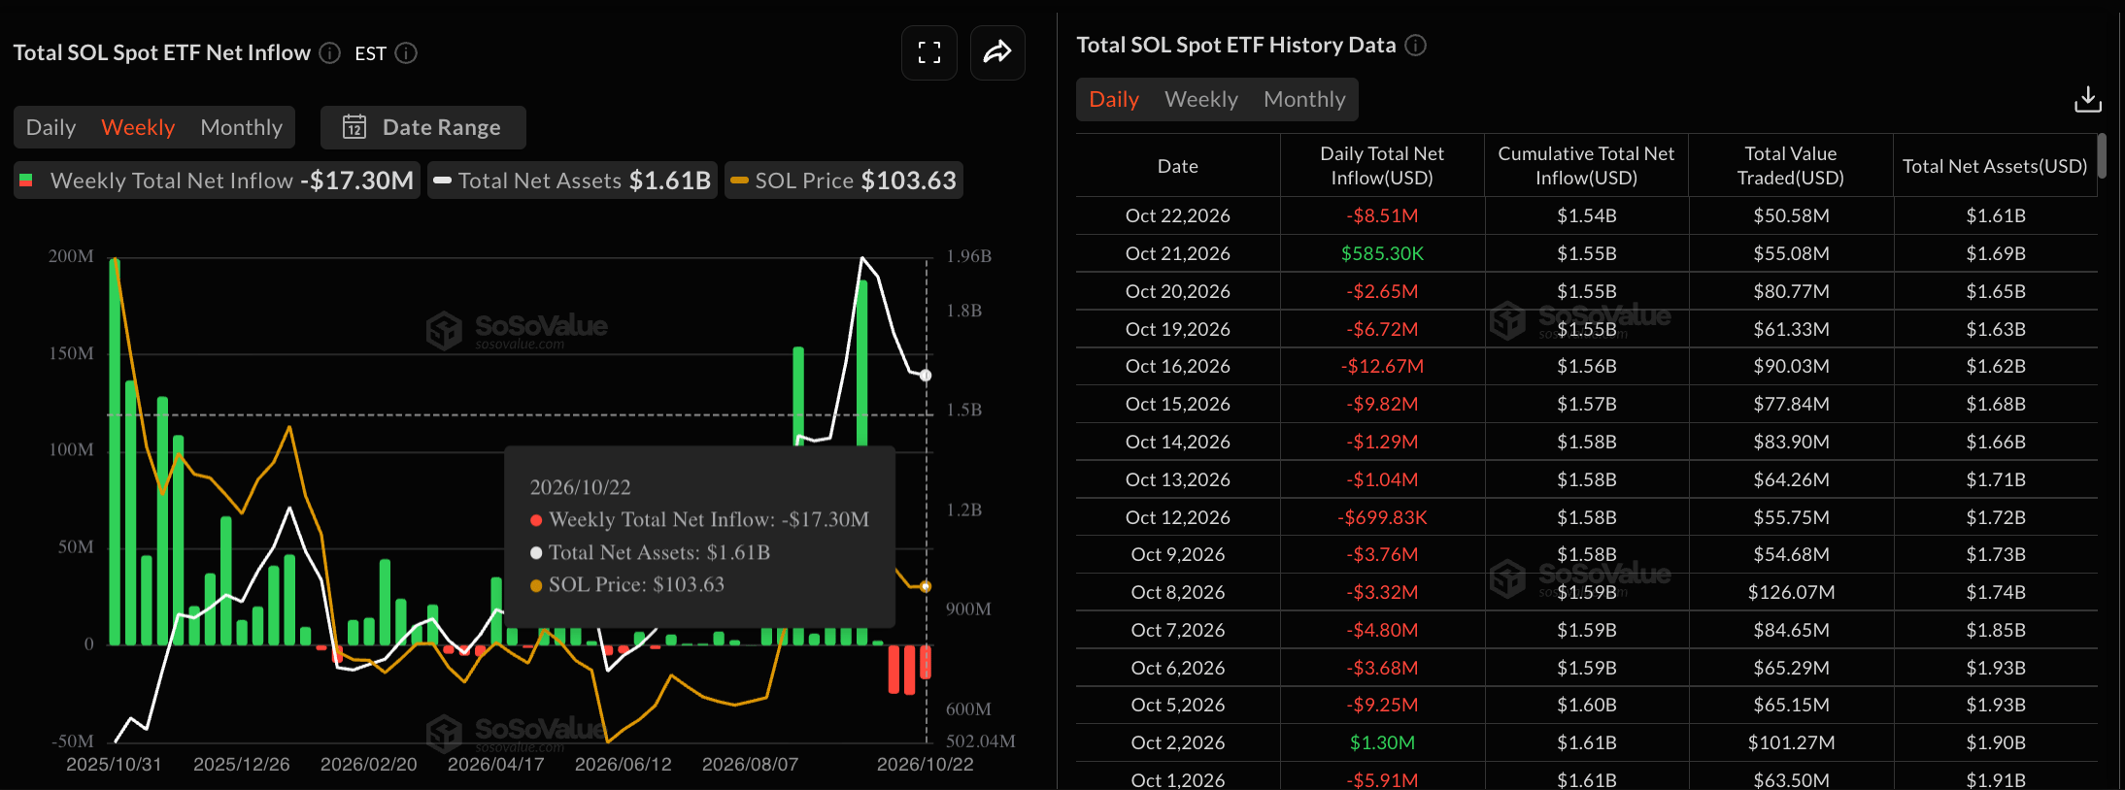Image resolution: width=2125 pixels, height=790 pixels.
Task: Open the Date Range picker
Action: click(422, 127)
